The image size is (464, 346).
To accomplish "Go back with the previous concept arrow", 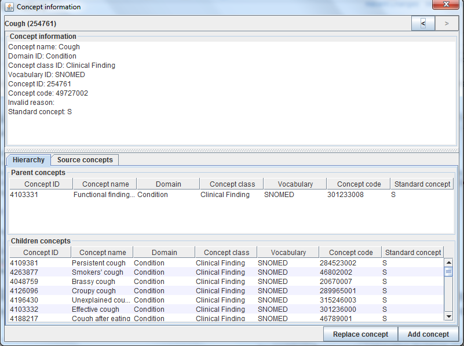I will pos(423,23).
